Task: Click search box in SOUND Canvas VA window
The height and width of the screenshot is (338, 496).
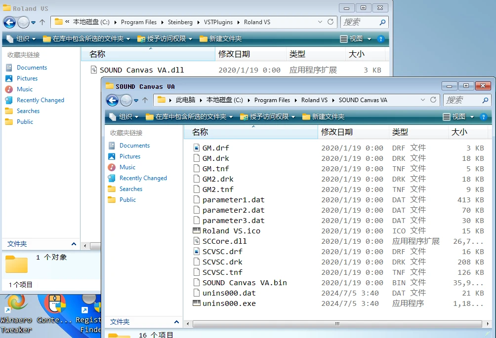Action: click(x=467, y=100)
